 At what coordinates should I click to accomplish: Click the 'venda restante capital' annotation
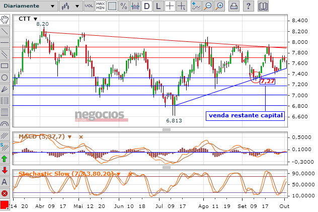tap(246, 116)
